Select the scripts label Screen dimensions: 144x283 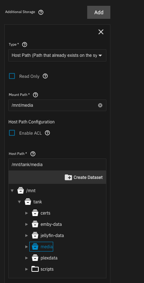(47, 269)
